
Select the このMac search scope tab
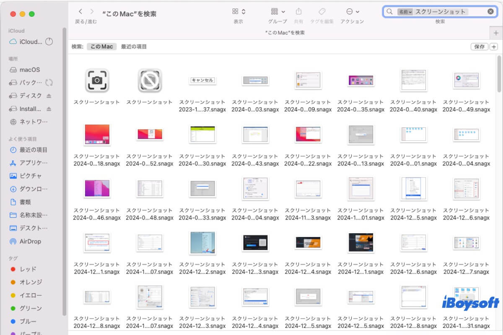click(x=101, y=46)
